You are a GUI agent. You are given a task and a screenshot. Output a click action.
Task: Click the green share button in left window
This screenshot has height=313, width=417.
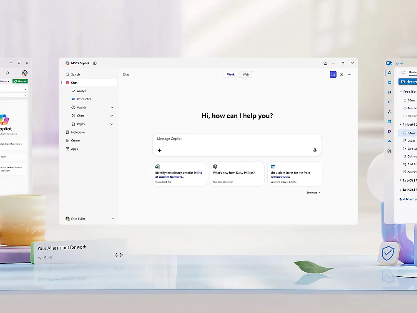pos(20,81)
